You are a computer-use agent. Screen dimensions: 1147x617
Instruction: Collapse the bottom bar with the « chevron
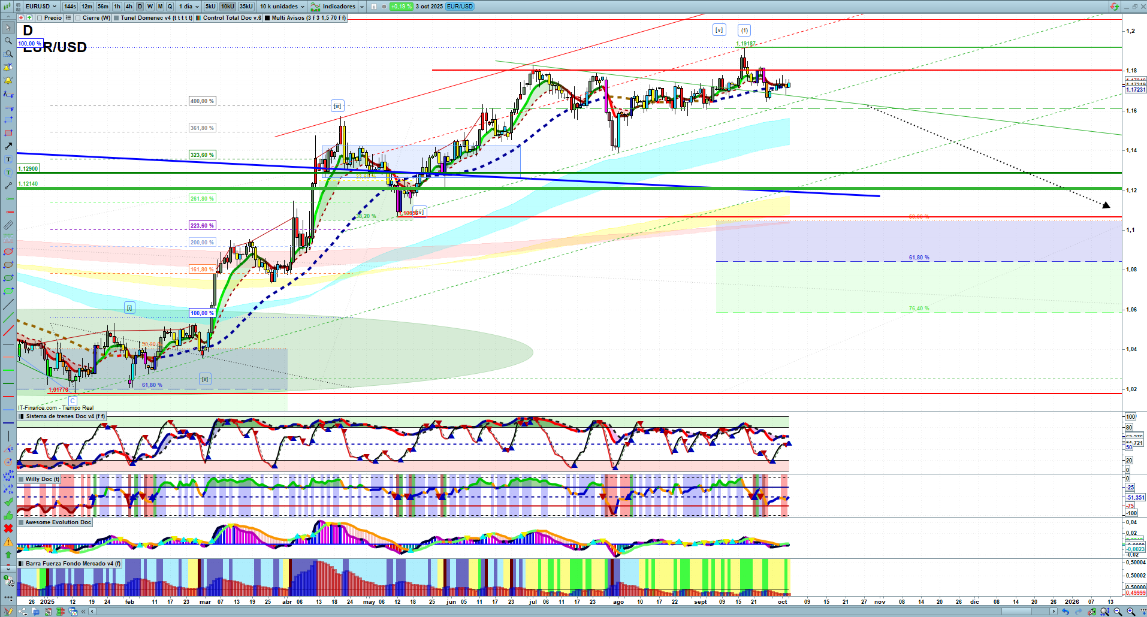pyautogui.click(x=84, y=612)
